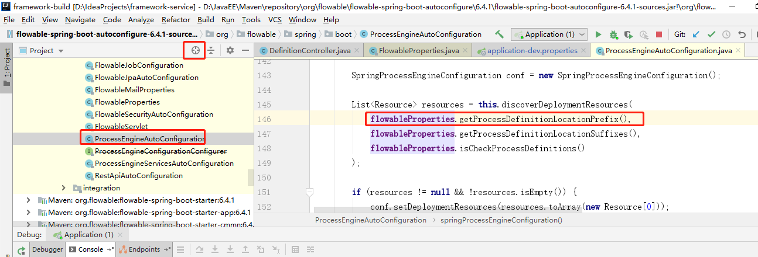Viewport: 758px width, 257px height.
Task: Run Application with Coverage icon
Action: click(629, 34)
